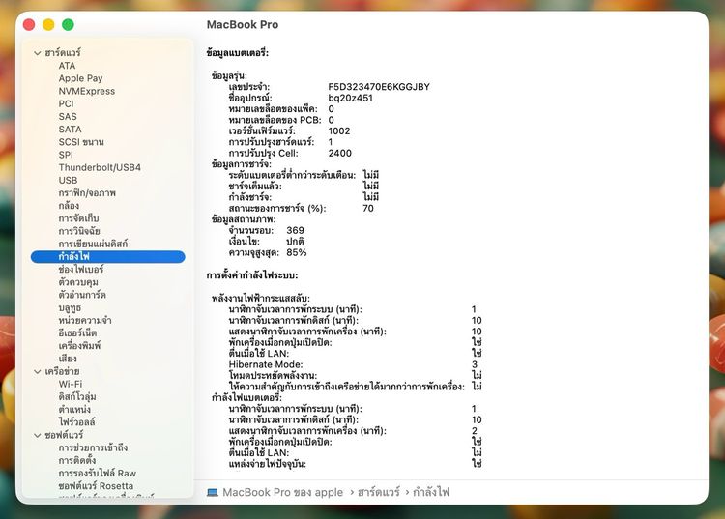Click the yellow minimize window button
The height and width of the screenshot is (519, 725).
pos(48,24)
